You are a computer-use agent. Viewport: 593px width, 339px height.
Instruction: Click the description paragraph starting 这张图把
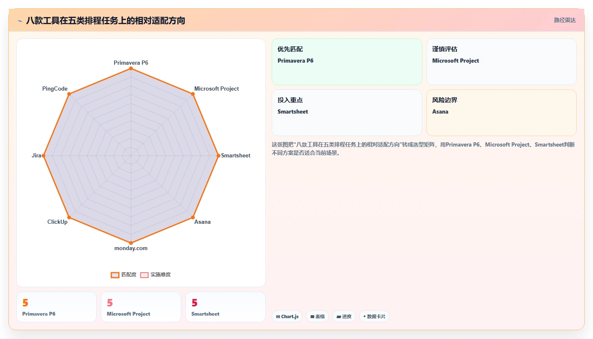(x=423, y=149)
